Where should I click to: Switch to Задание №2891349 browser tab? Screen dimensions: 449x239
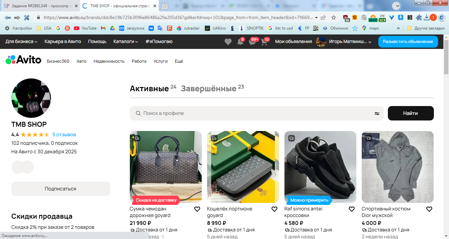(40, 6)
